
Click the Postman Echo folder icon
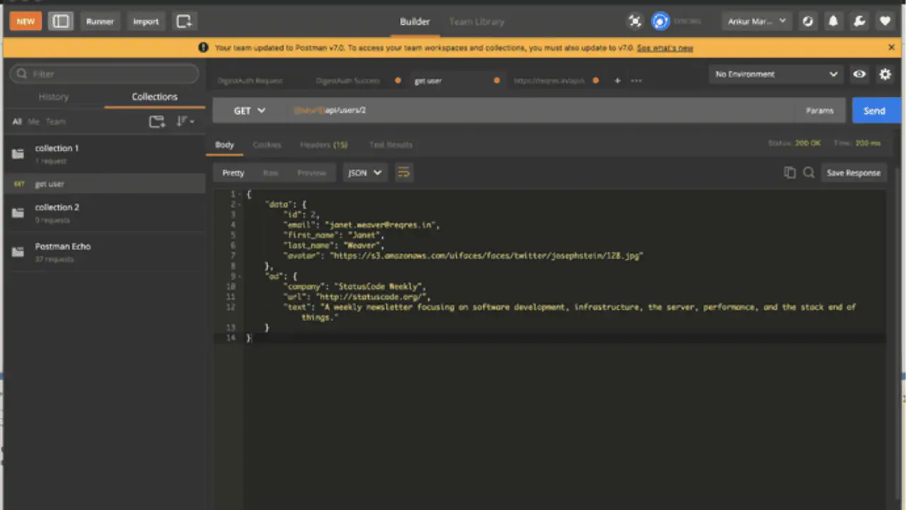(x=18, y=252)
